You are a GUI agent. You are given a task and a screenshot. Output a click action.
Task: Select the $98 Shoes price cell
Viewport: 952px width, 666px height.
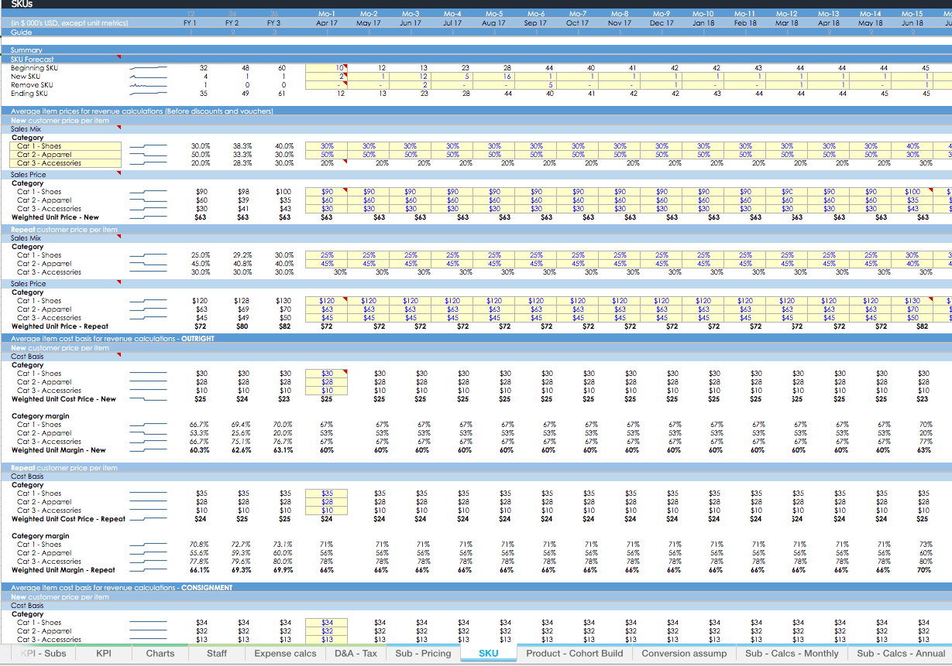click(242, 192)
